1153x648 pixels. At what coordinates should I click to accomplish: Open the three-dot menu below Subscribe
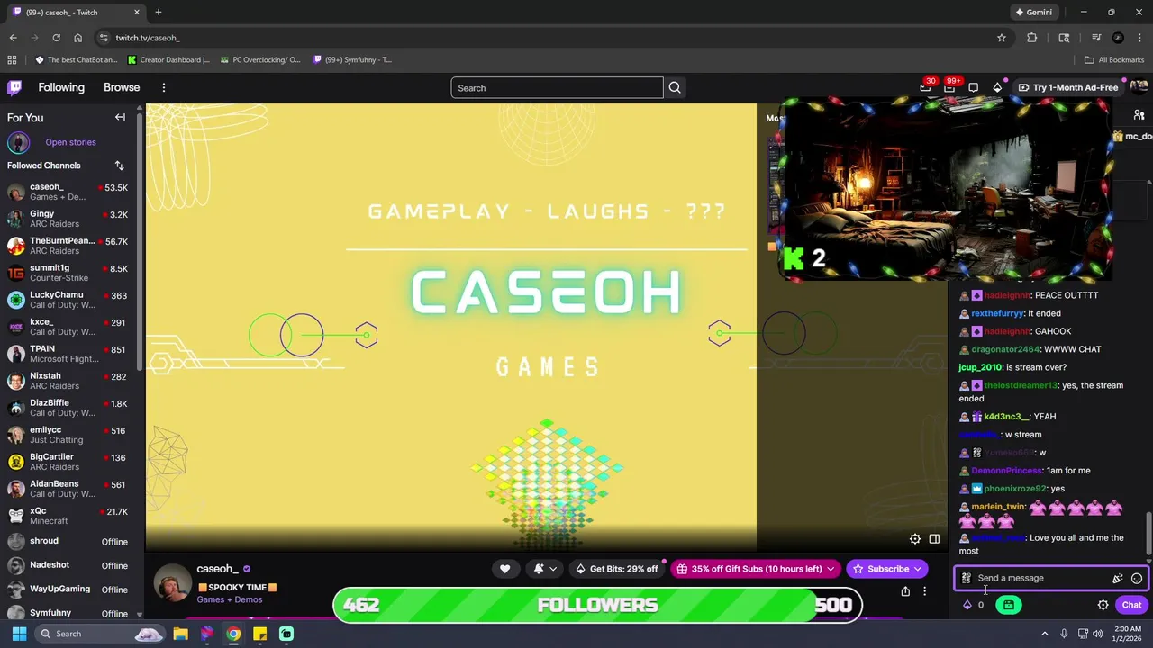pyautogui.click(x=924, y=591)
